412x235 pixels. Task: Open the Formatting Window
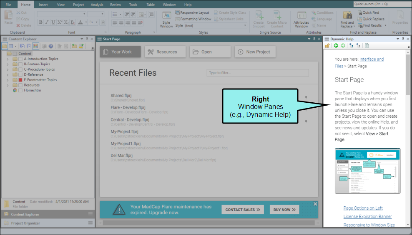[x=193, y=19]
